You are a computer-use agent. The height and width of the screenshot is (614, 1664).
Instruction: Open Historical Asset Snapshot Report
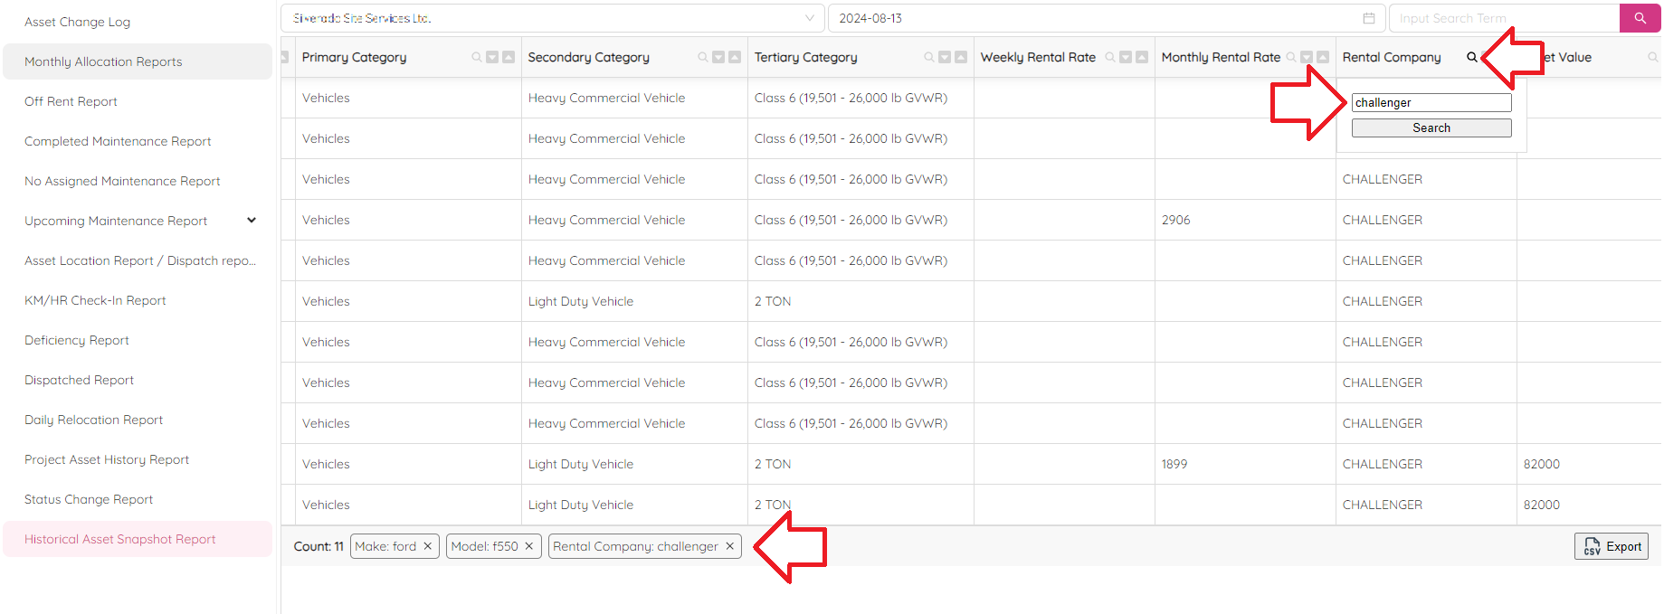tap(138, 539)
